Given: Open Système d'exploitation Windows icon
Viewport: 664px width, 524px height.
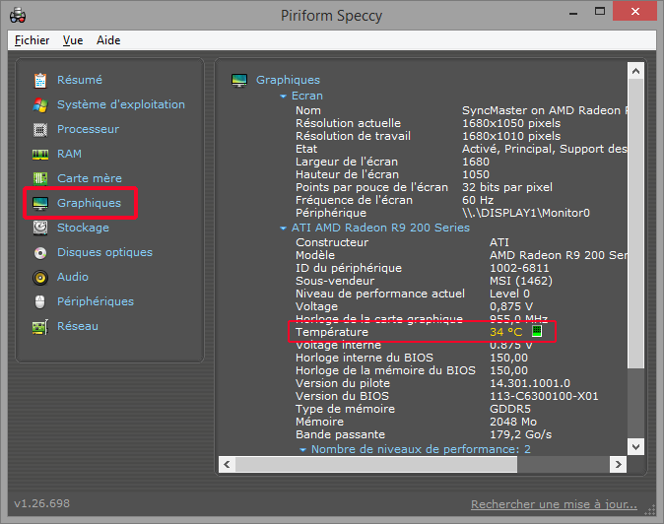Looking at the screenshot, I should tap(40, 104).
